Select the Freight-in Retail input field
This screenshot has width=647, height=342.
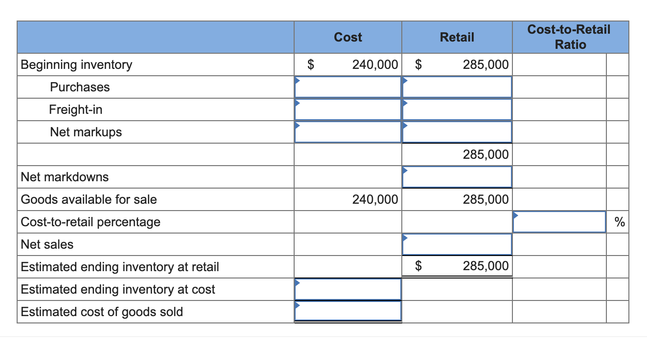457,109
